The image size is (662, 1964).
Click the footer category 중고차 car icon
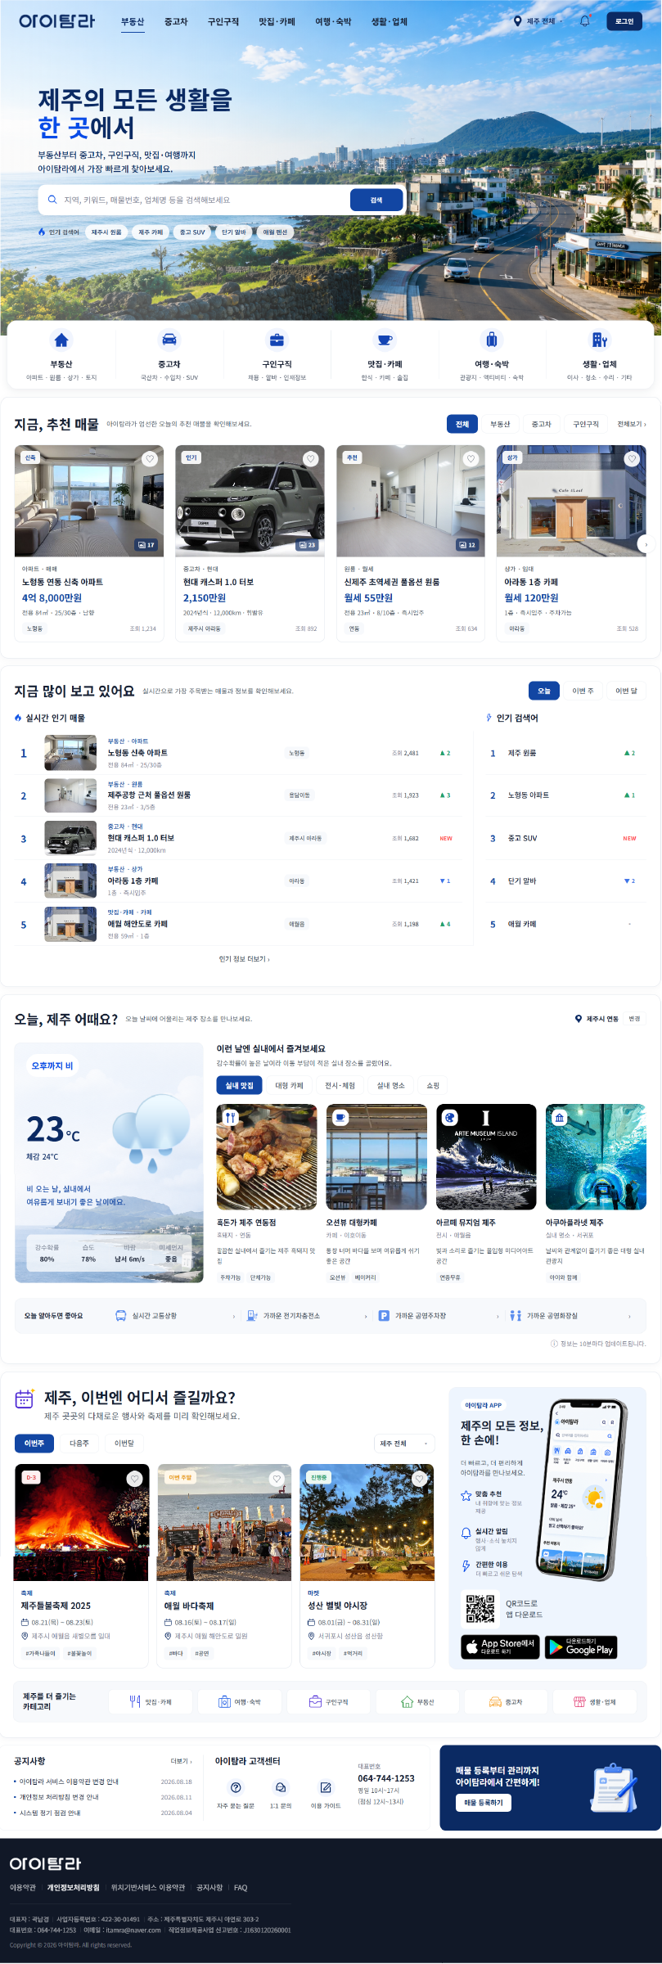[495, 1702]
